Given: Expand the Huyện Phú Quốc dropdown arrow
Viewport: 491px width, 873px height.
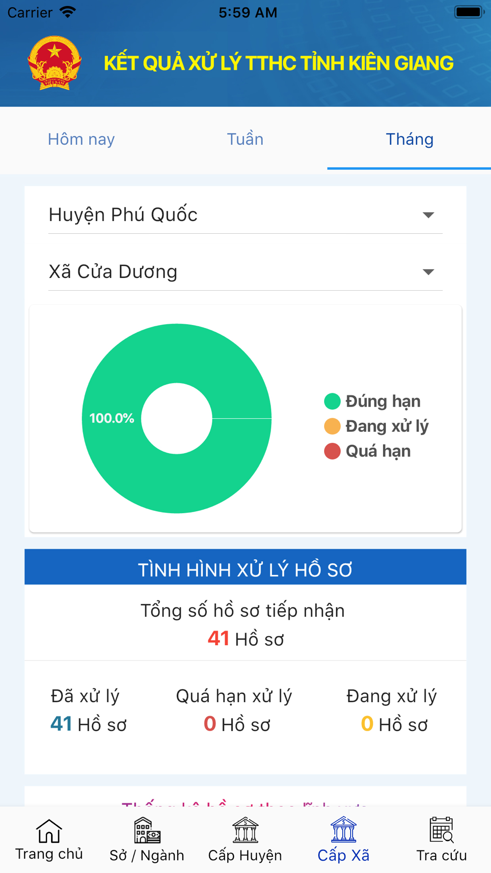Looking at the screenshot, I should point(428,215).
